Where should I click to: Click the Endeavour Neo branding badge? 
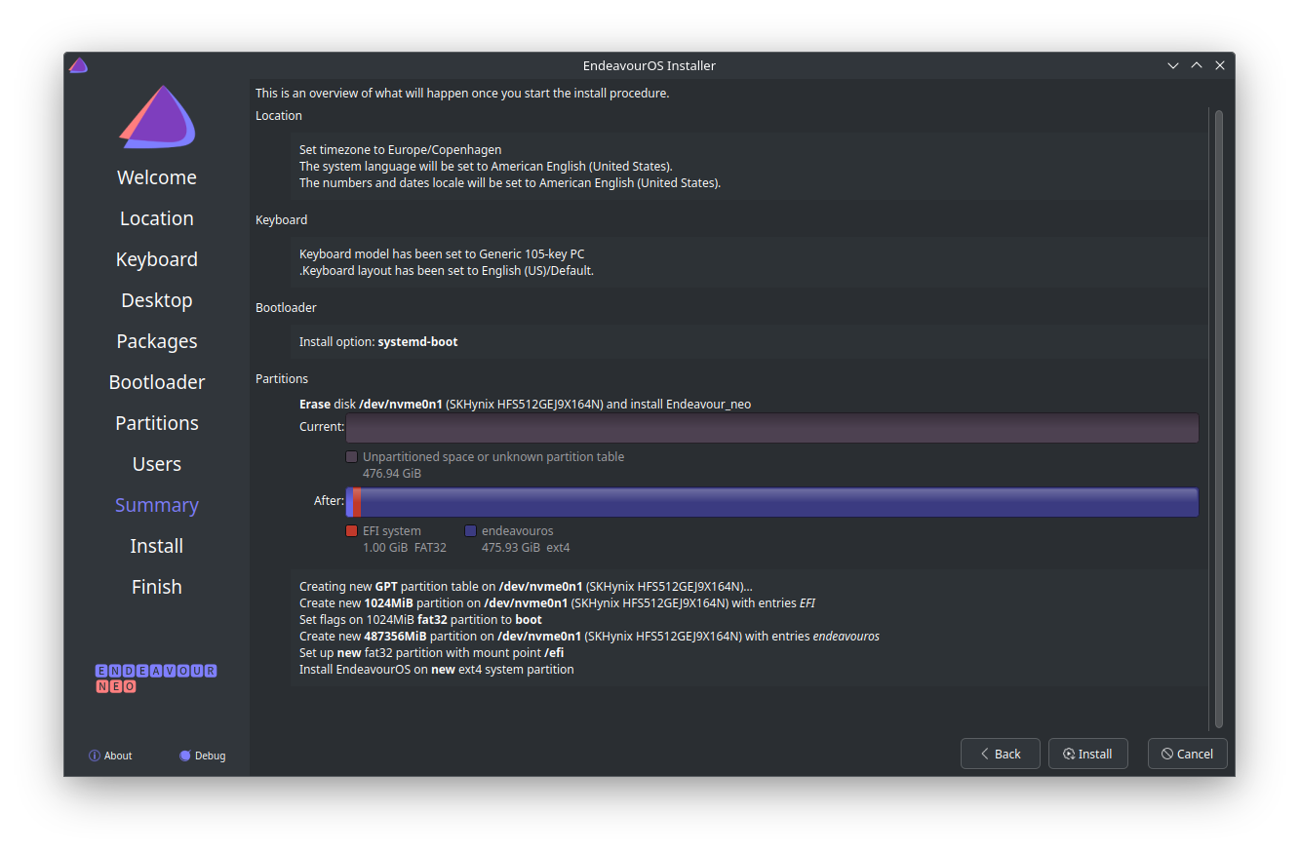pyautogui.click(x=156, y=679)
